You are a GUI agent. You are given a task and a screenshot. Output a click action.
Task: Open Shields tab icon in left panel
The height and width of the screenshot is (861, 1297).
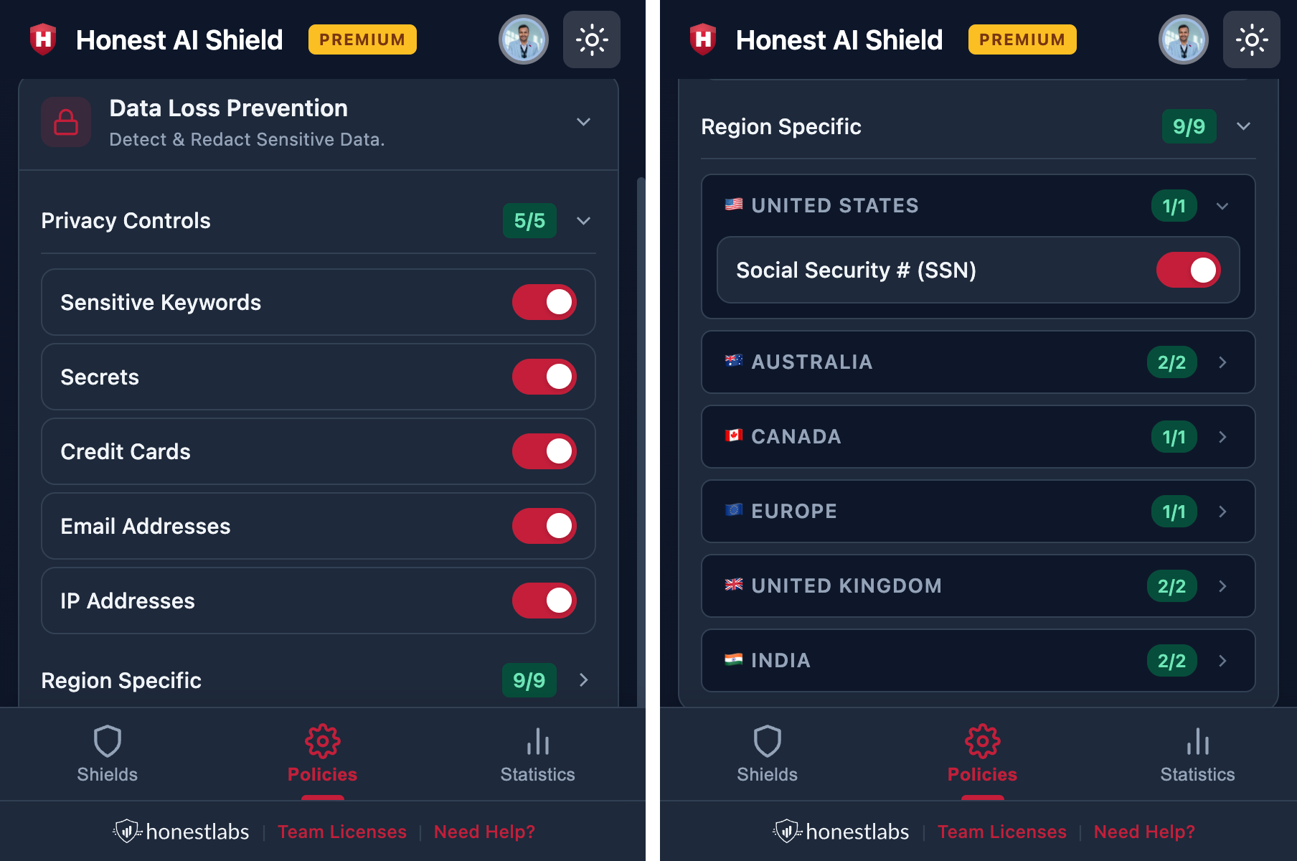tap(108, 741)
